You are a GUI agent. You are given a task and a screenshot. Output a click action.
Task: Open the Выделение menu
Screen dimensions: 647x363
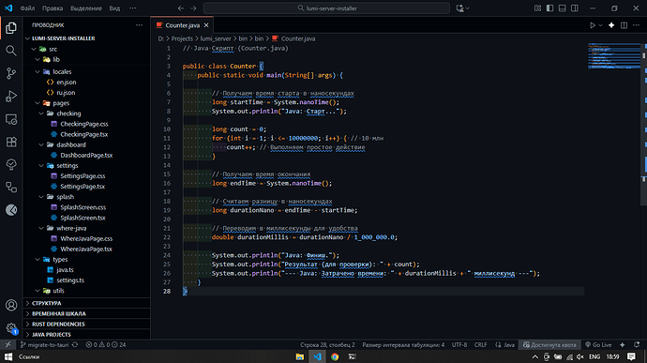tap(86, 8)
